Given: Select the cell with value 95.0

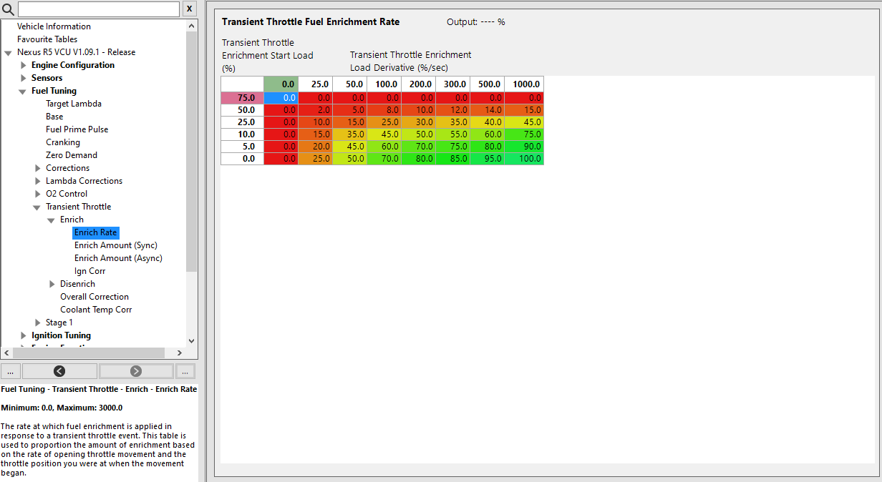Looking at the screenshot, I should tap(488, 159).
